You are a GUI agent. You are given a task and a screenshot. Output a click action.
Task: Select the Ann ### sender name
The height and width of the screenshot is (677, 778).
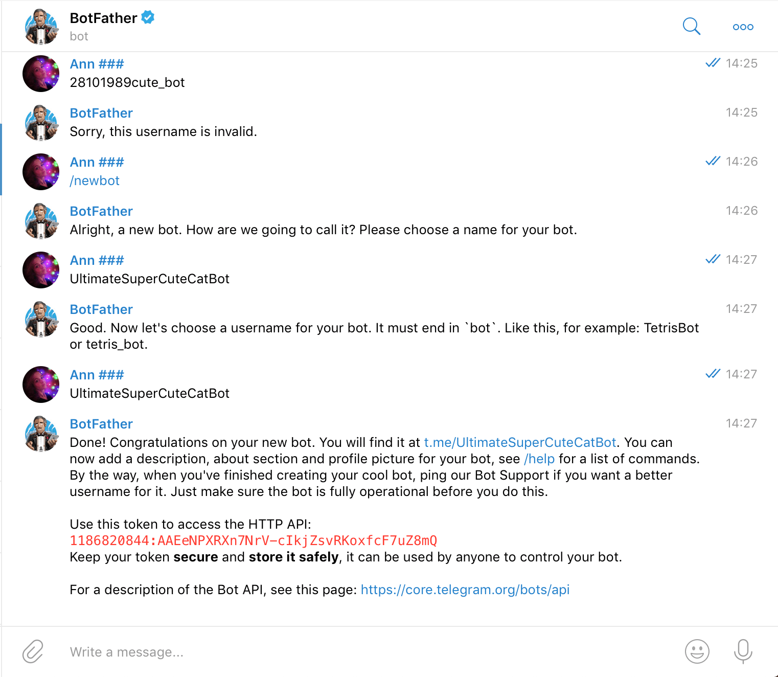(97, 63)
